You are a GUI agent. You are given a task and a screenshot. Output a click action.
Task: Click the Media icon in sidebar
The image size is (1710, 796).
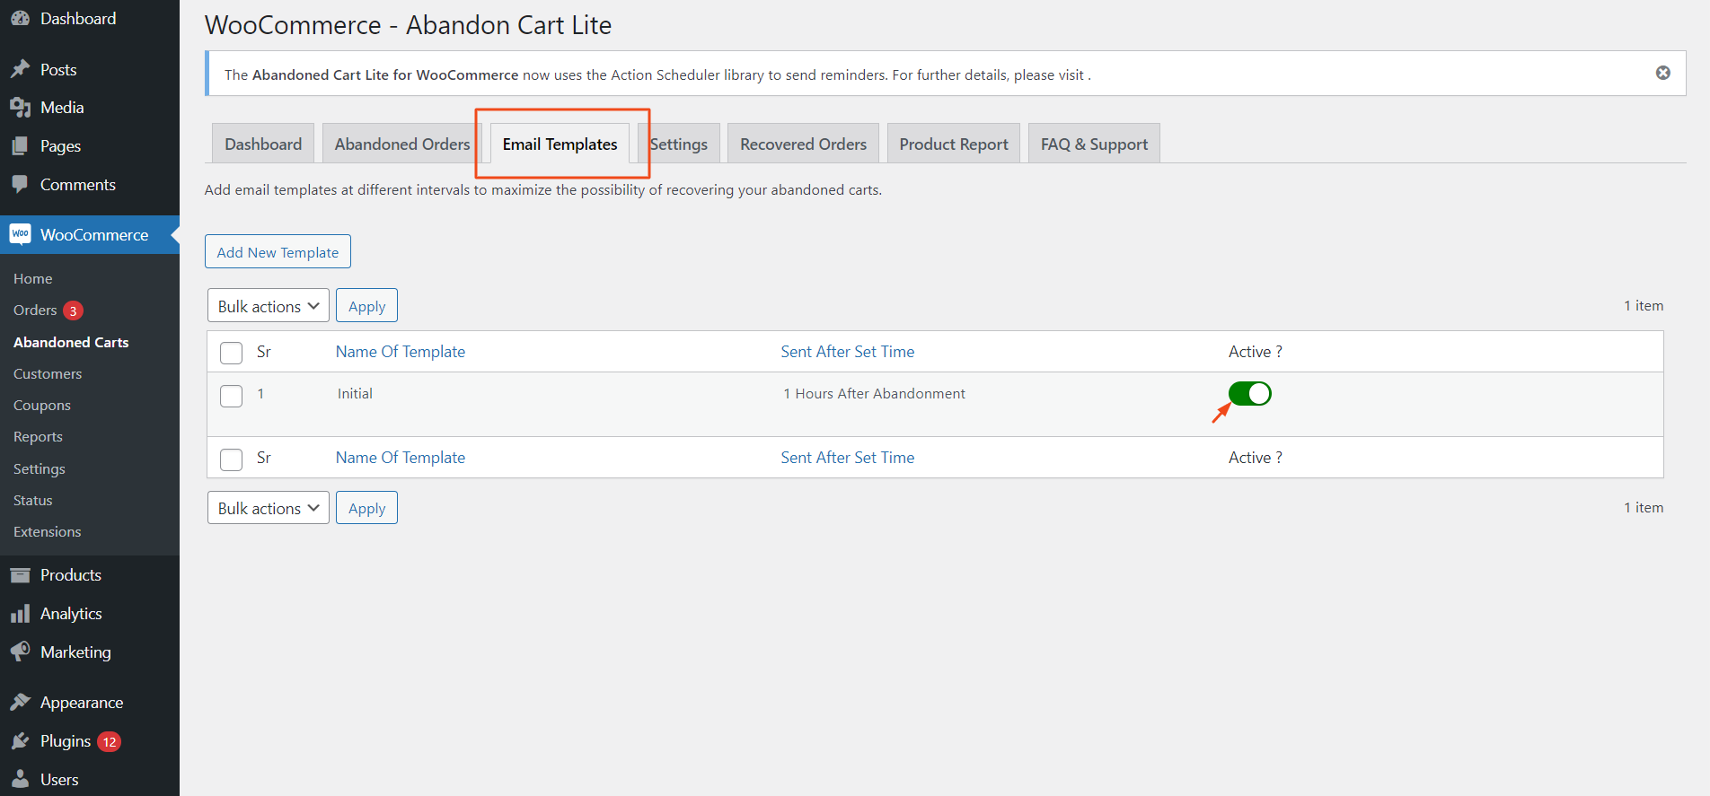coord(20,108)
